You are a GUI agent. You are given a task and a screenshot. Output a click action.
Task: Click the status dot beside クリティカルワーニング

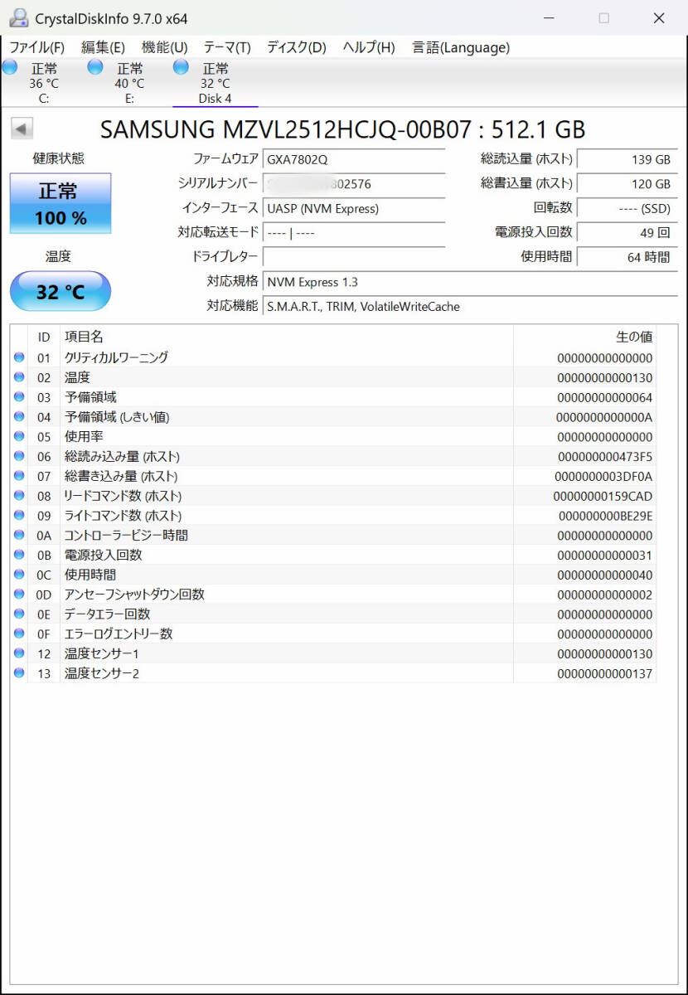coord(18,357)
